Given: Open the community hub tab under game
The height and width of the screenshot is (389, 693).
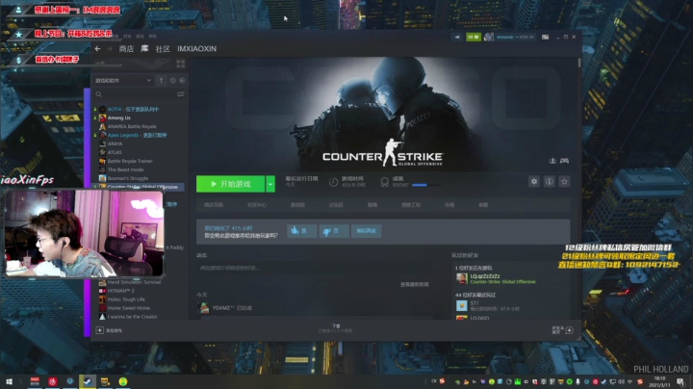Looking at the screenshot, I should click(257, 205).
